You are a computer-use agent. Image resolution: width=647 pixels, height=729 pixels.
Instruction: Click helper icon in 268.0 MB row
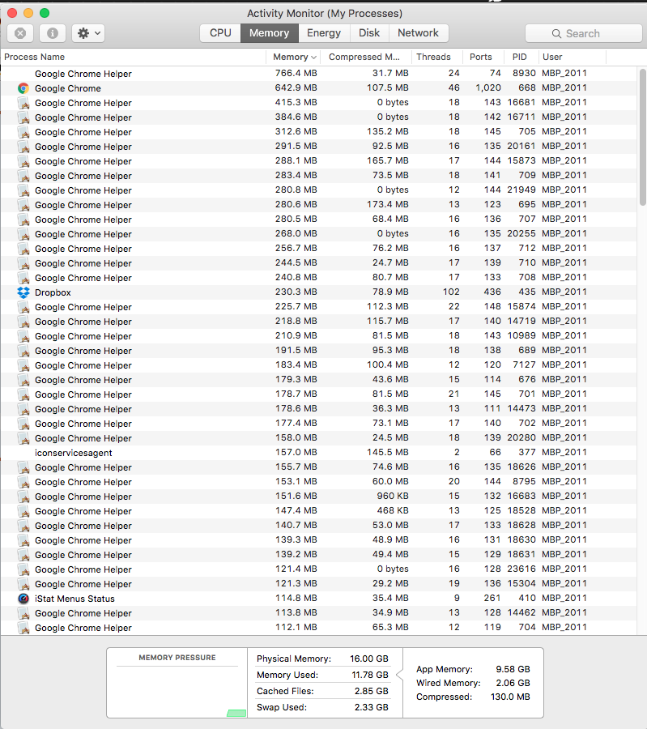pyautogui.click(x=23, y=234)
